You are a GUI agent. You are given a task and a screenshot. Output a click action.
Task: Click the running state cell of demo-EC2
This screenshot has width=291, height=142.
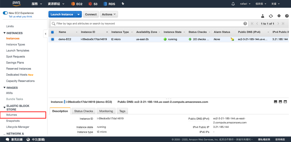pyautogui.click(x=170, y=39)
